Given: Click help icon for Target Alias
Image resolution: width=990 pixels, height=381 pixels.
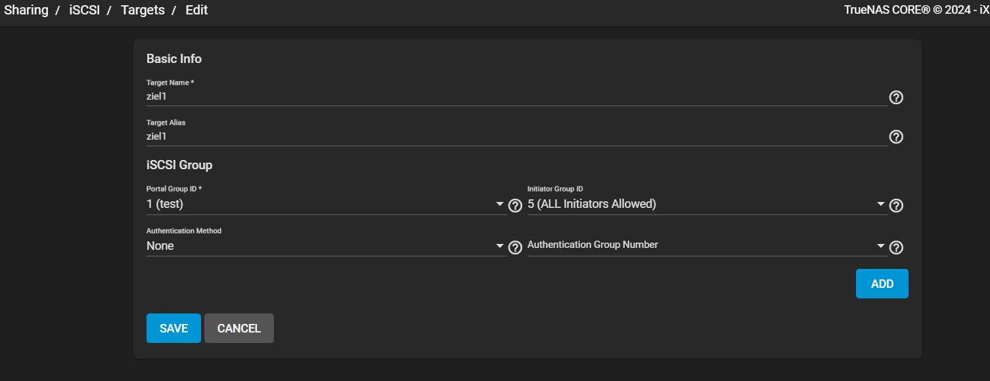Looking at the screenshot, I should tap(896, 137).
